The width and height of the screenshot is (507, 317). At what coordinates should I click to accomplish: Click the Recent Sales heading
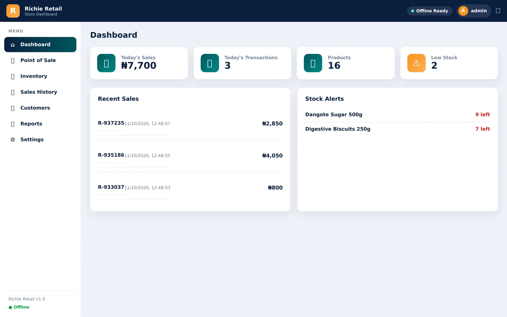point(118,99)
